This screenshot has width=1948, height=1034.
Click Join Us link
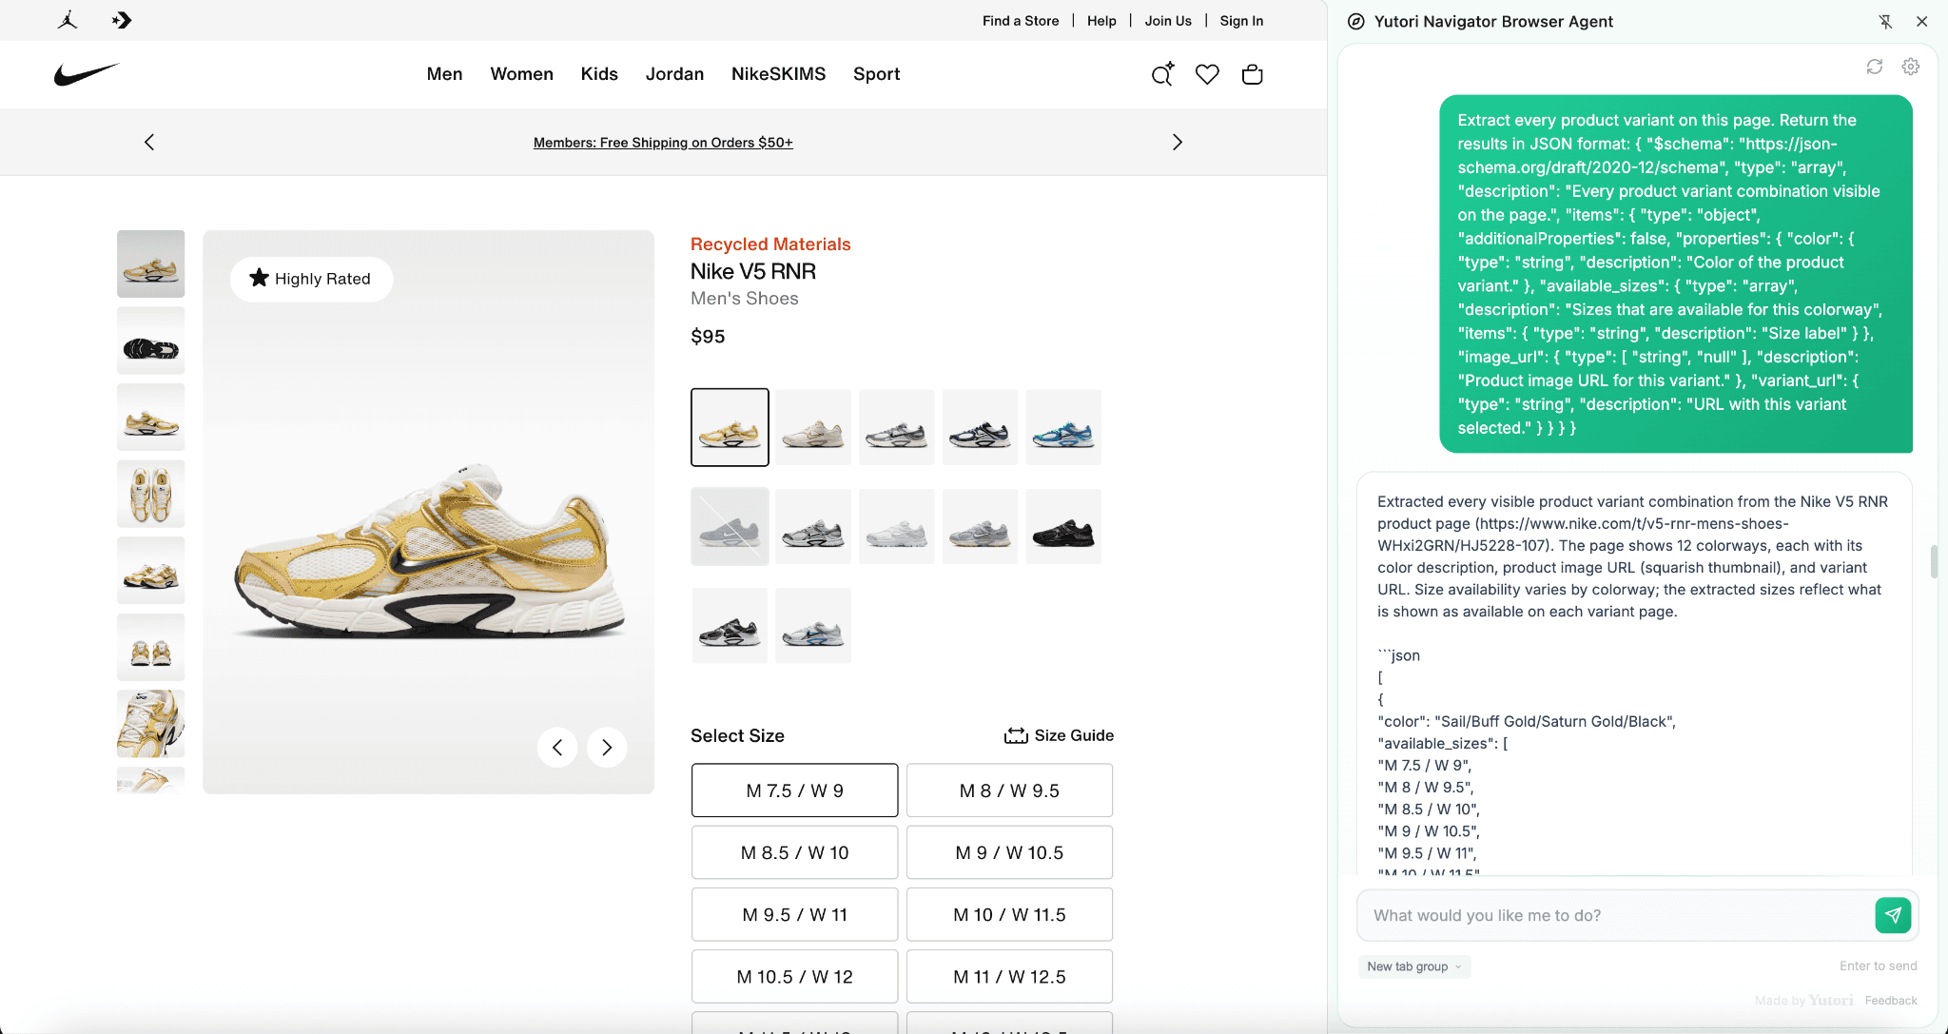[x=1168, y=21]
